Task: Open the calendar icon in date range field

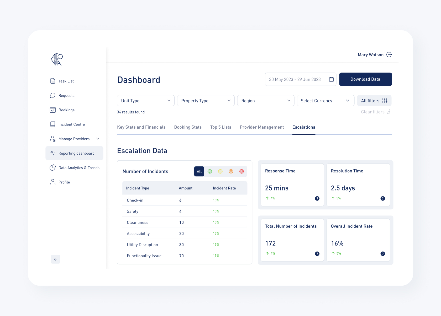Action: 331,79
